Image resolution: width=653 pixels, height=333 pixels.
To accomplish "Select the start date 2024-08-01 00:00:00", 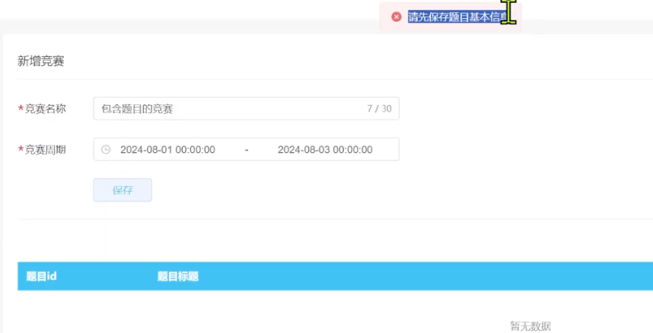I will pos(168,150).
